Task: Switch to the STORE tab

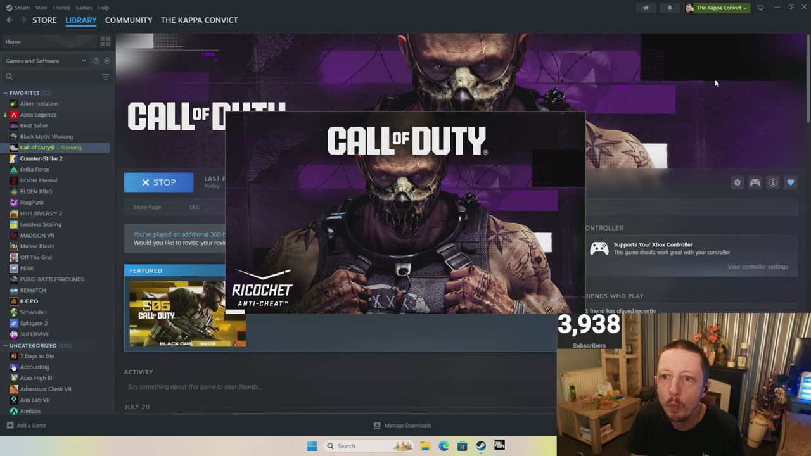Action: (44, 20)
